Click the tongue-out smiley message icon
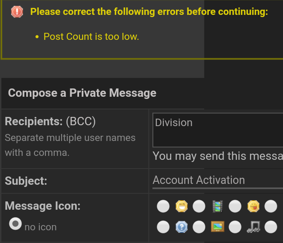The height and width of the screenshot is (243, 283). (253, 206)
